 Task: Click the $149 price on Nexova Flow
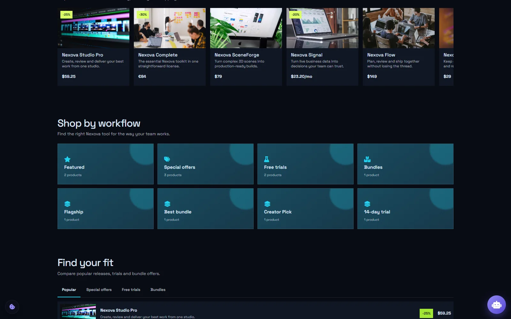(x=372, y=77)
